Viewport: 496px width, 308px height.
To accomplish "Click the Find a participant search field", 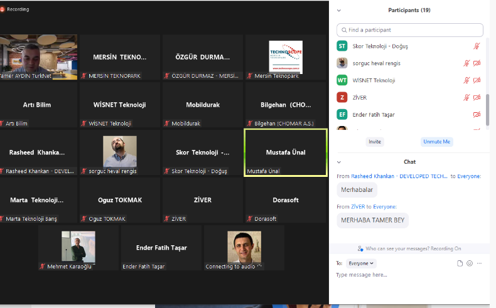I will [410, 30].
